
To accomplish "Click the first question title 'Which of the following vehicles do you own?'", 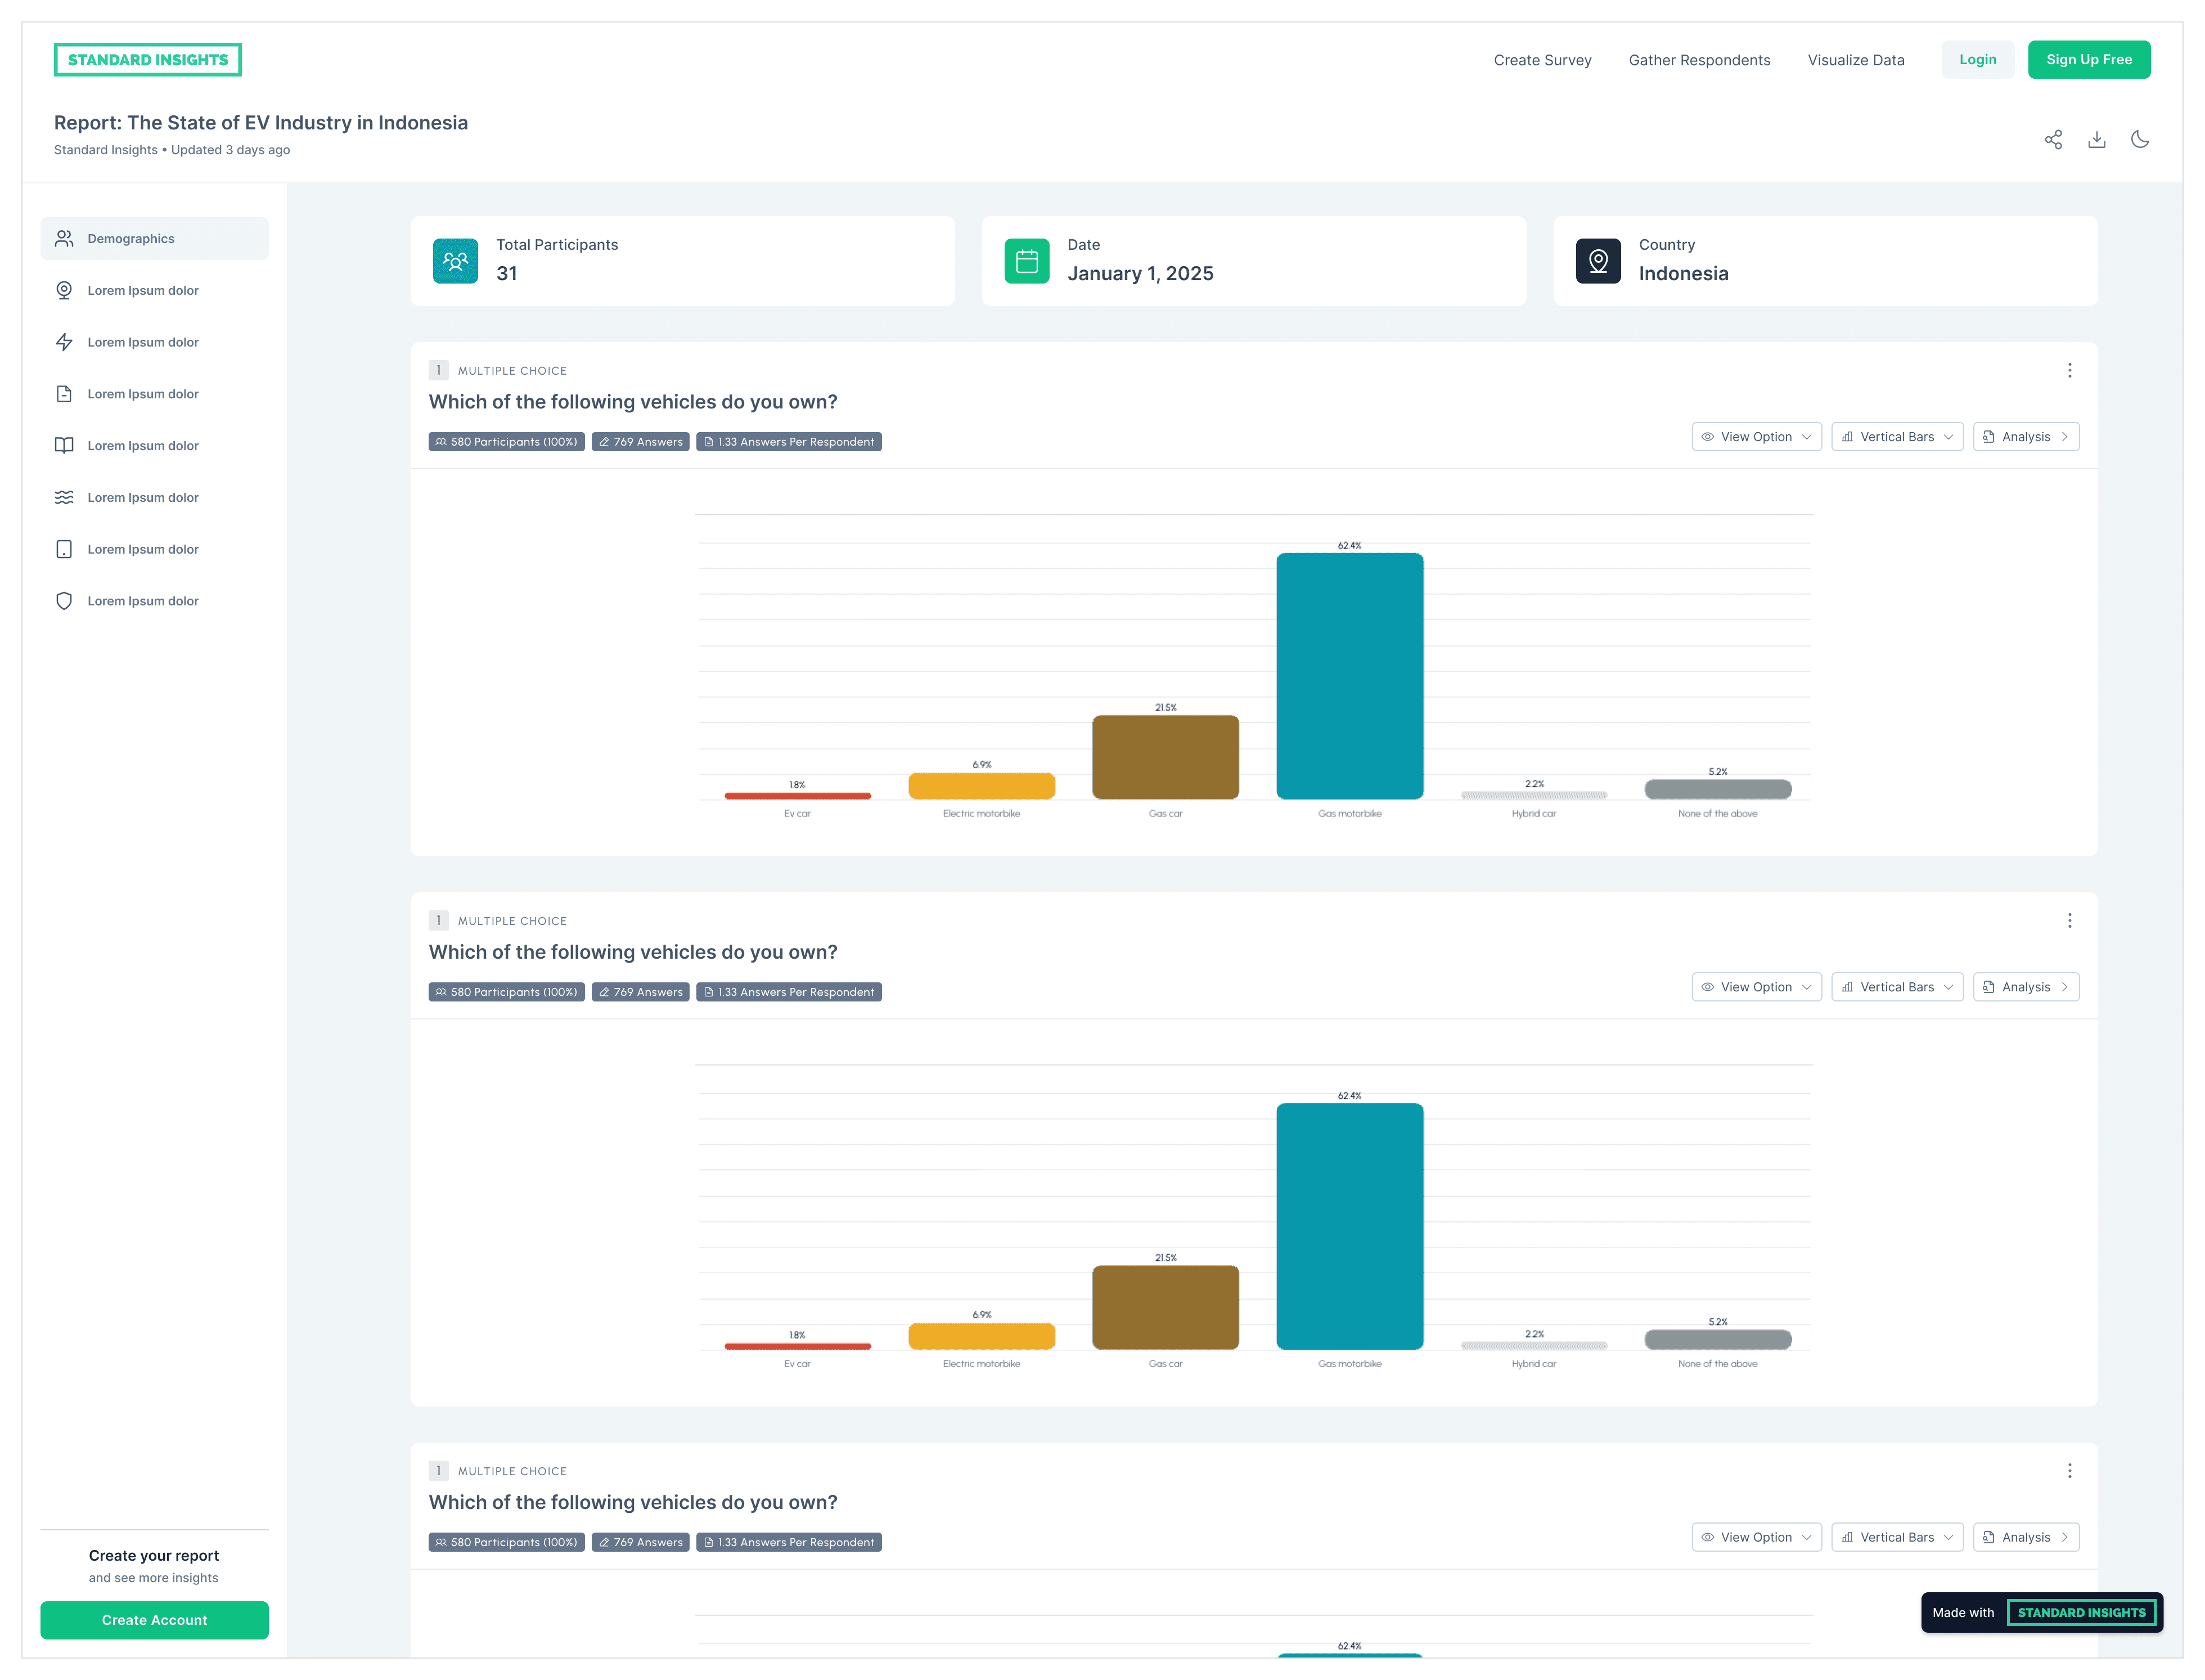I will click(x=633, y=402).
